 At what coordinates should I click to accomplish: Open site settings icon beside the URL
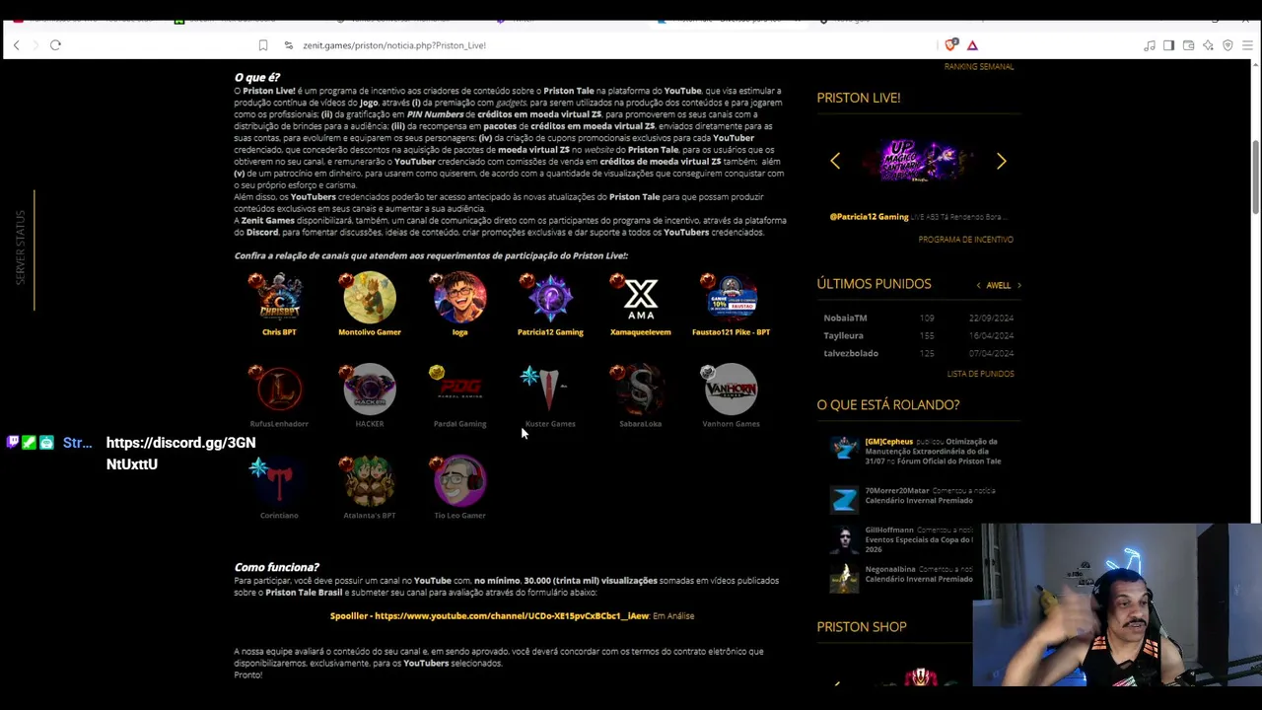coord(288,45)
